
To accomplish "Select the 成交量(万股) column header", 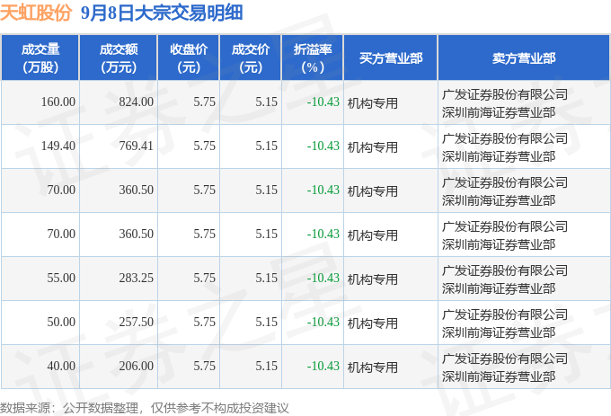I will pos(40,58).
